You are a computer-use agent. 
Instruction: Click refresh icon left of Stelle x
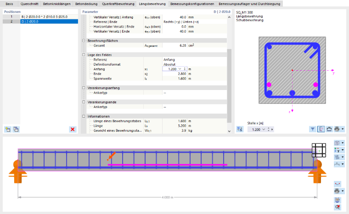click(x=240, y=129)
